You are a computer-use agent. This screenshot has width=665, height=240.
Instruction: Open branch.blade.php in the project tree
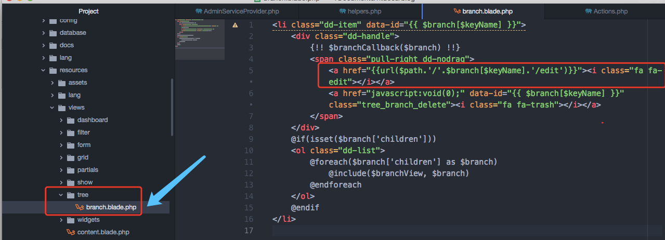click(x=111, y=207)
